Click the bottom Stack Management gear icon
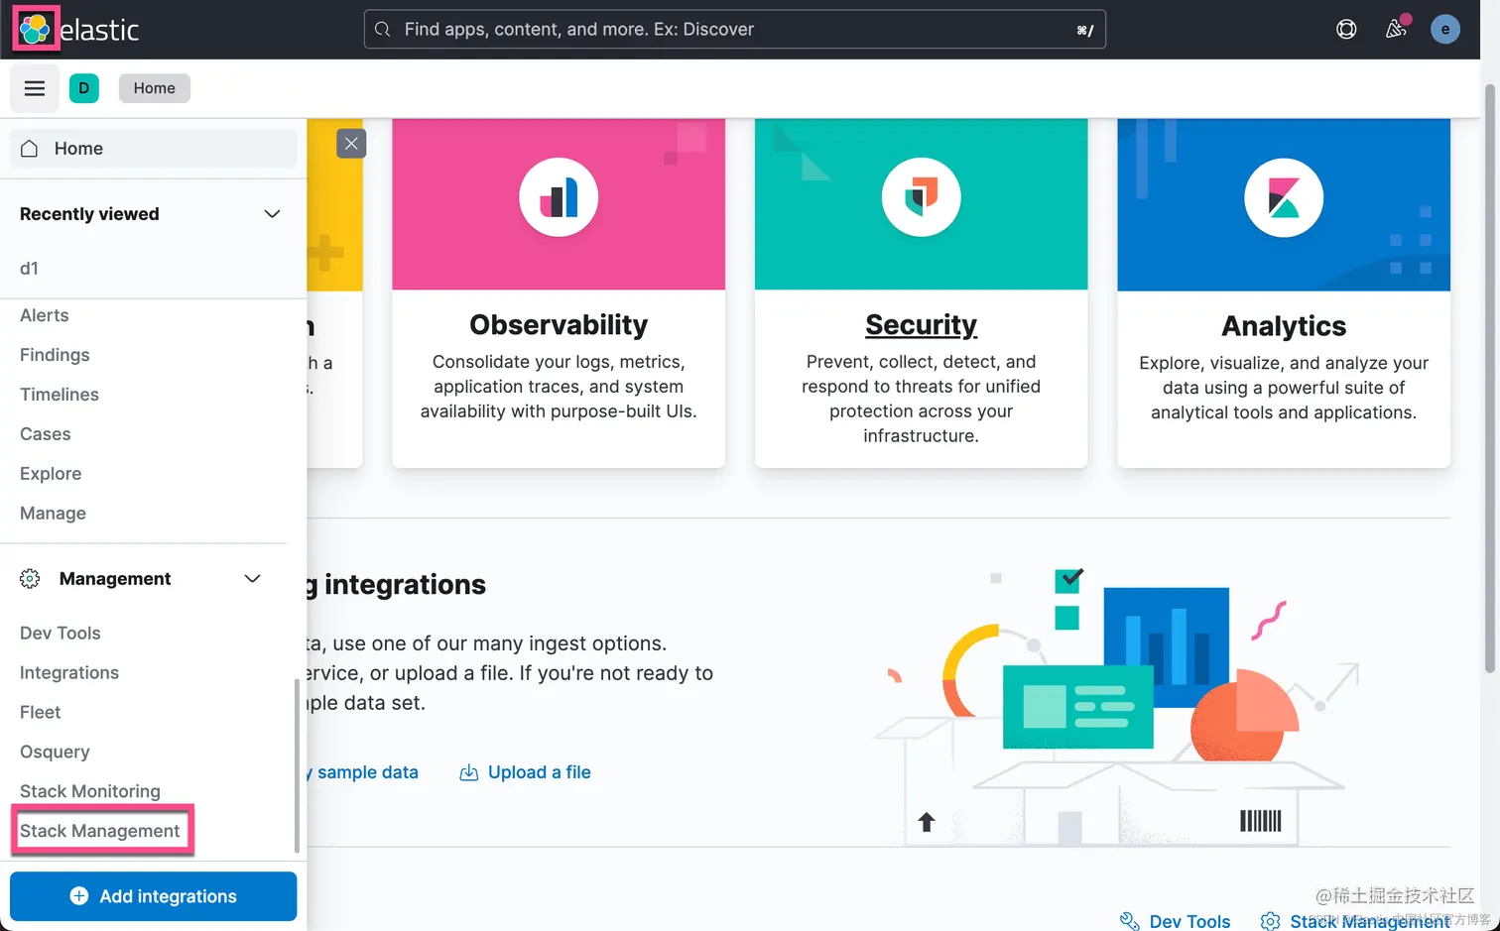1500x931 pixels. coord(1270,921)
